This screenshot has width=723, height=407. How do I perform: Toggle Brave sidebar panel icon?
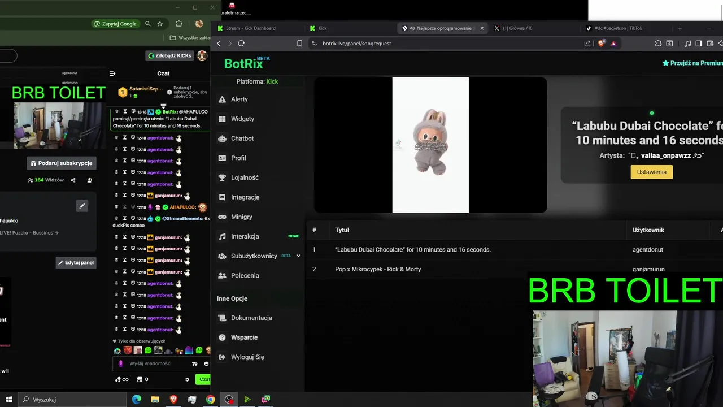pos(699,44)
